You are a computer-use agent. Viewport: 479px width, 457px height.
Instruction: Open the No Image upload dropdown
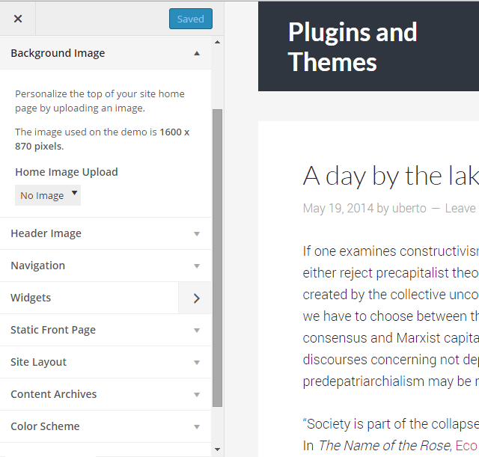tap(48, 195)
